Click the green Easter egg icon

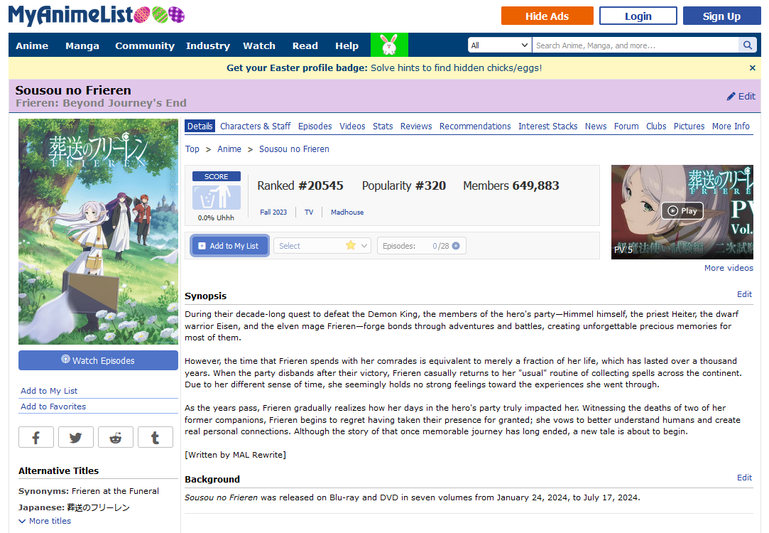pyautogui.click(x=159, y=15)
